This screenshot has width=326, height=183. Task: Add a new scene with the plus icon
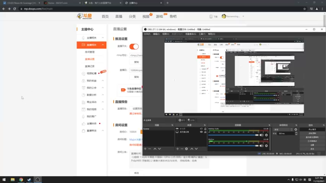coord(145,149)
